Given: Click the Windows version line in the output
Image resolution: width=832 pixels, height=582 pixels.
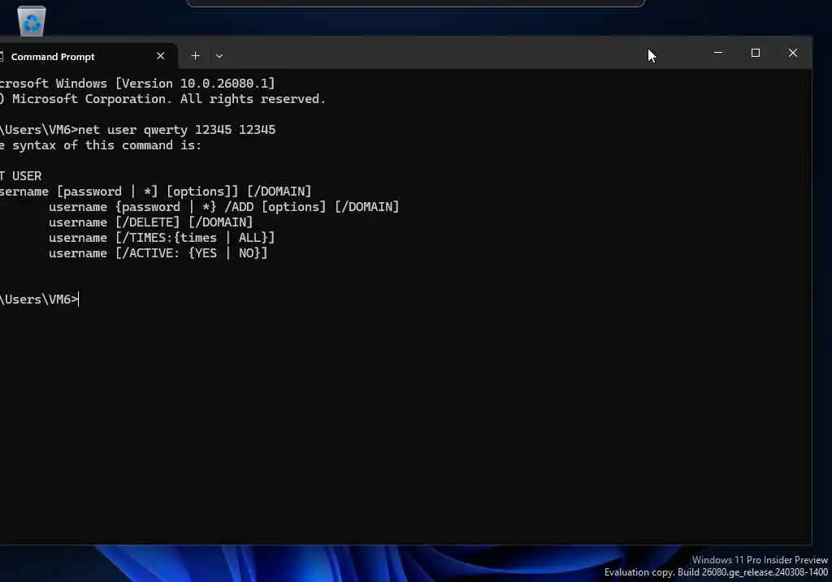Looking at the screenshot, I should [137, 84].
